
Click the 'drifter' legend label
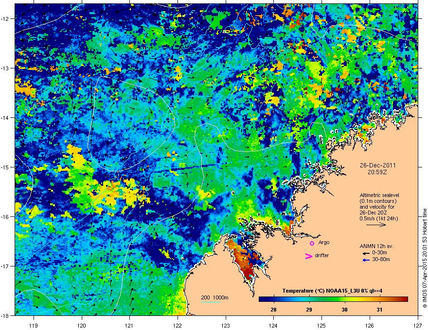click(x=322, y=255)
